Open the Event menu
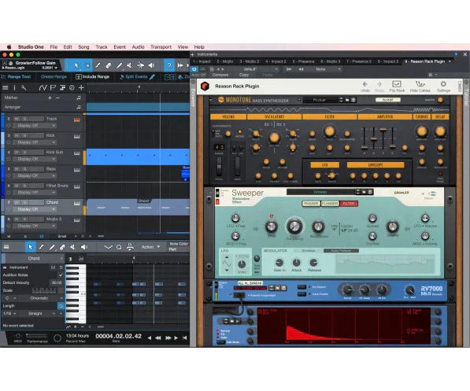 pos(120,47)
